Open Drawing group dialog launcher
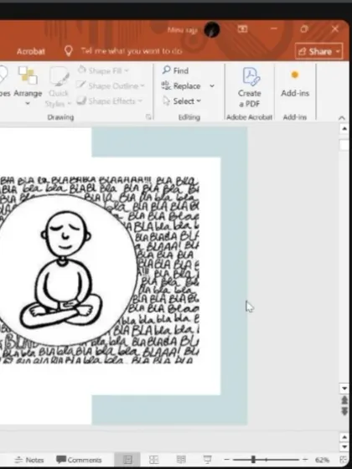The width and height of the screenshot is (352, 469). coord(148,117)
